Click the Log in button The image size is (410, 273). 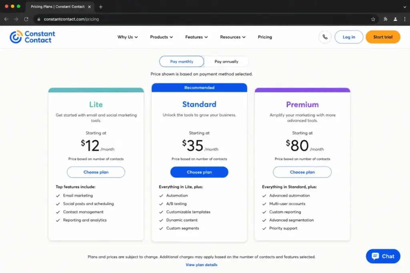tap(349, 37)
